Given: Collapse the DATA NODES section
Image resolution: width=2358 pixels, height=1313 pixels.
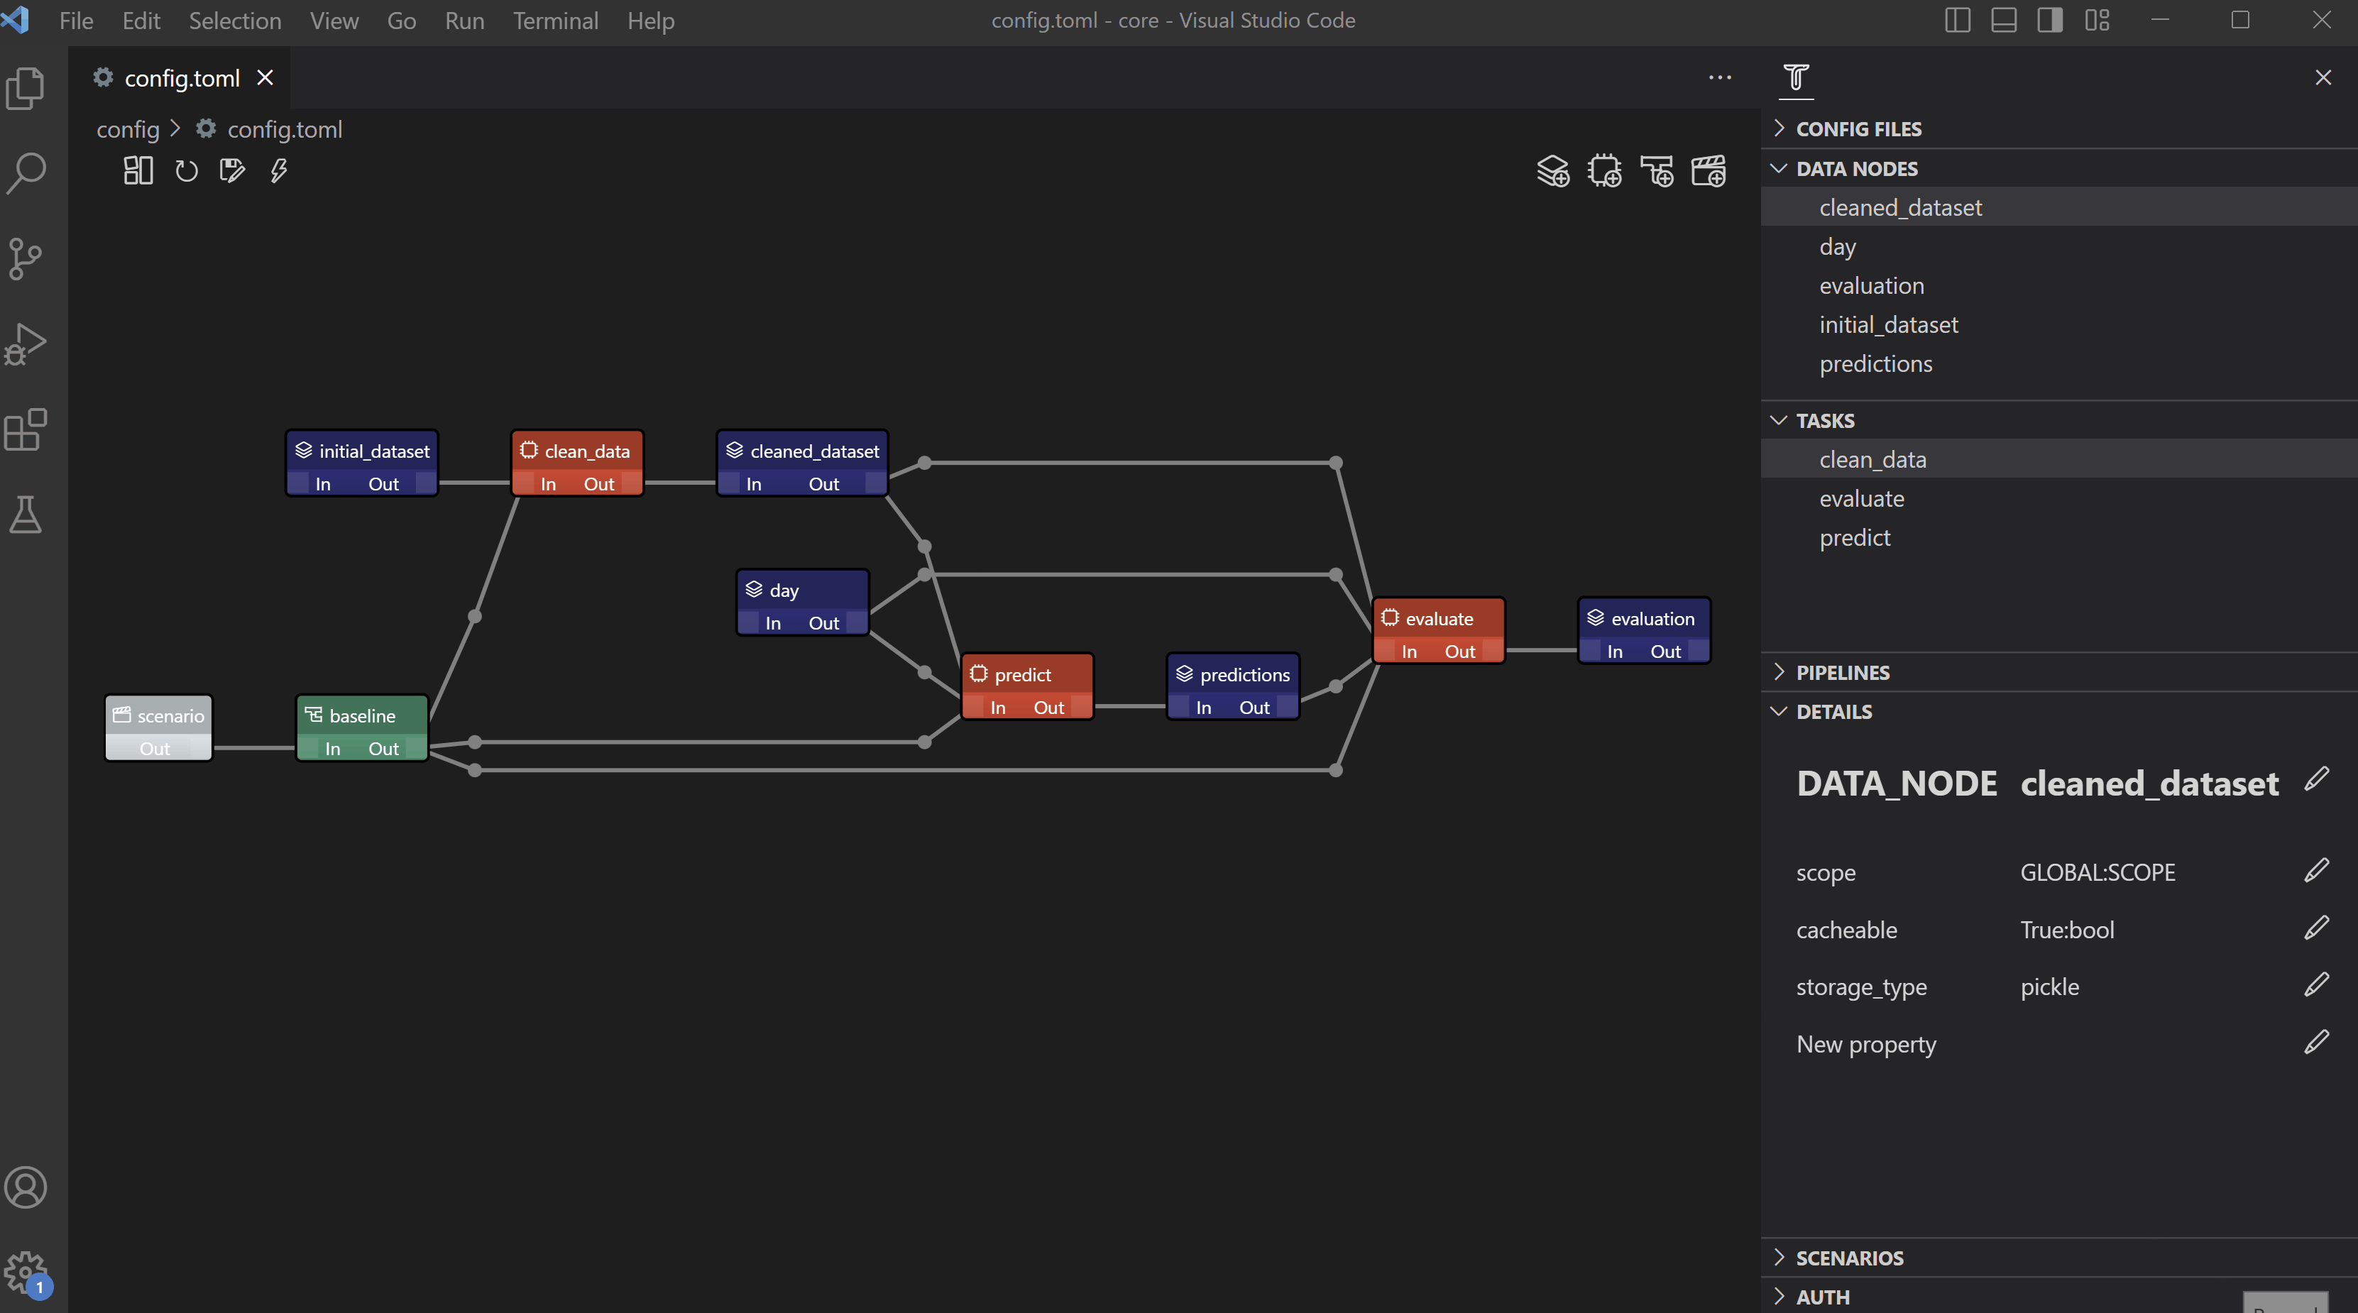Looking at the screenshot, I should 1856,168.
